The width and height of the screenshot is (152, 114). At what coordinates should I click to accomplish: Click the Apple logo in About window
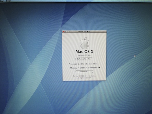click(x=84, y=43)
